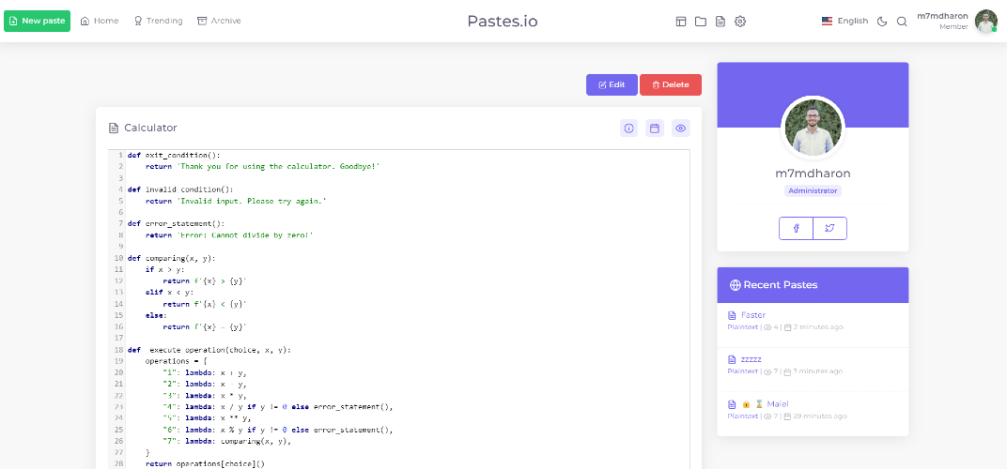Click the line 28 return operations[choice]()
The width and height of the screenshot is (1007, 469).
tap(205, 462)
